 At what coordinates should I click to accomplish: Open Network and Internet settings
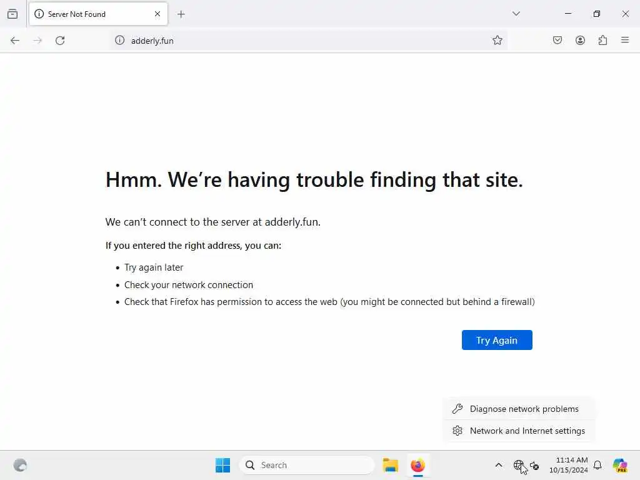click(519, 431)
